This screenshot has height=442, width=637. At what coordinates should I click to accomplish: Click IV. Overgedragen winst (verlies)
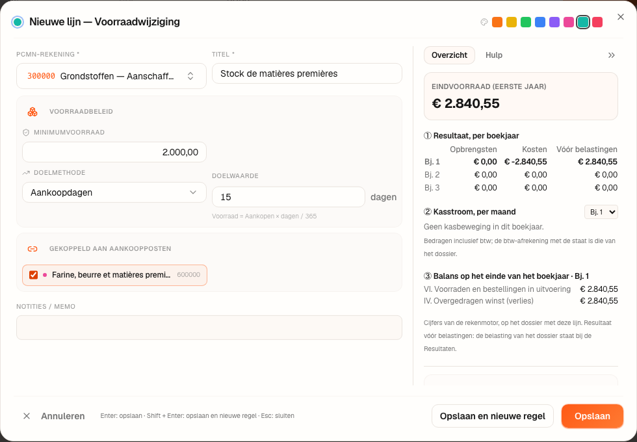(478, 301)
